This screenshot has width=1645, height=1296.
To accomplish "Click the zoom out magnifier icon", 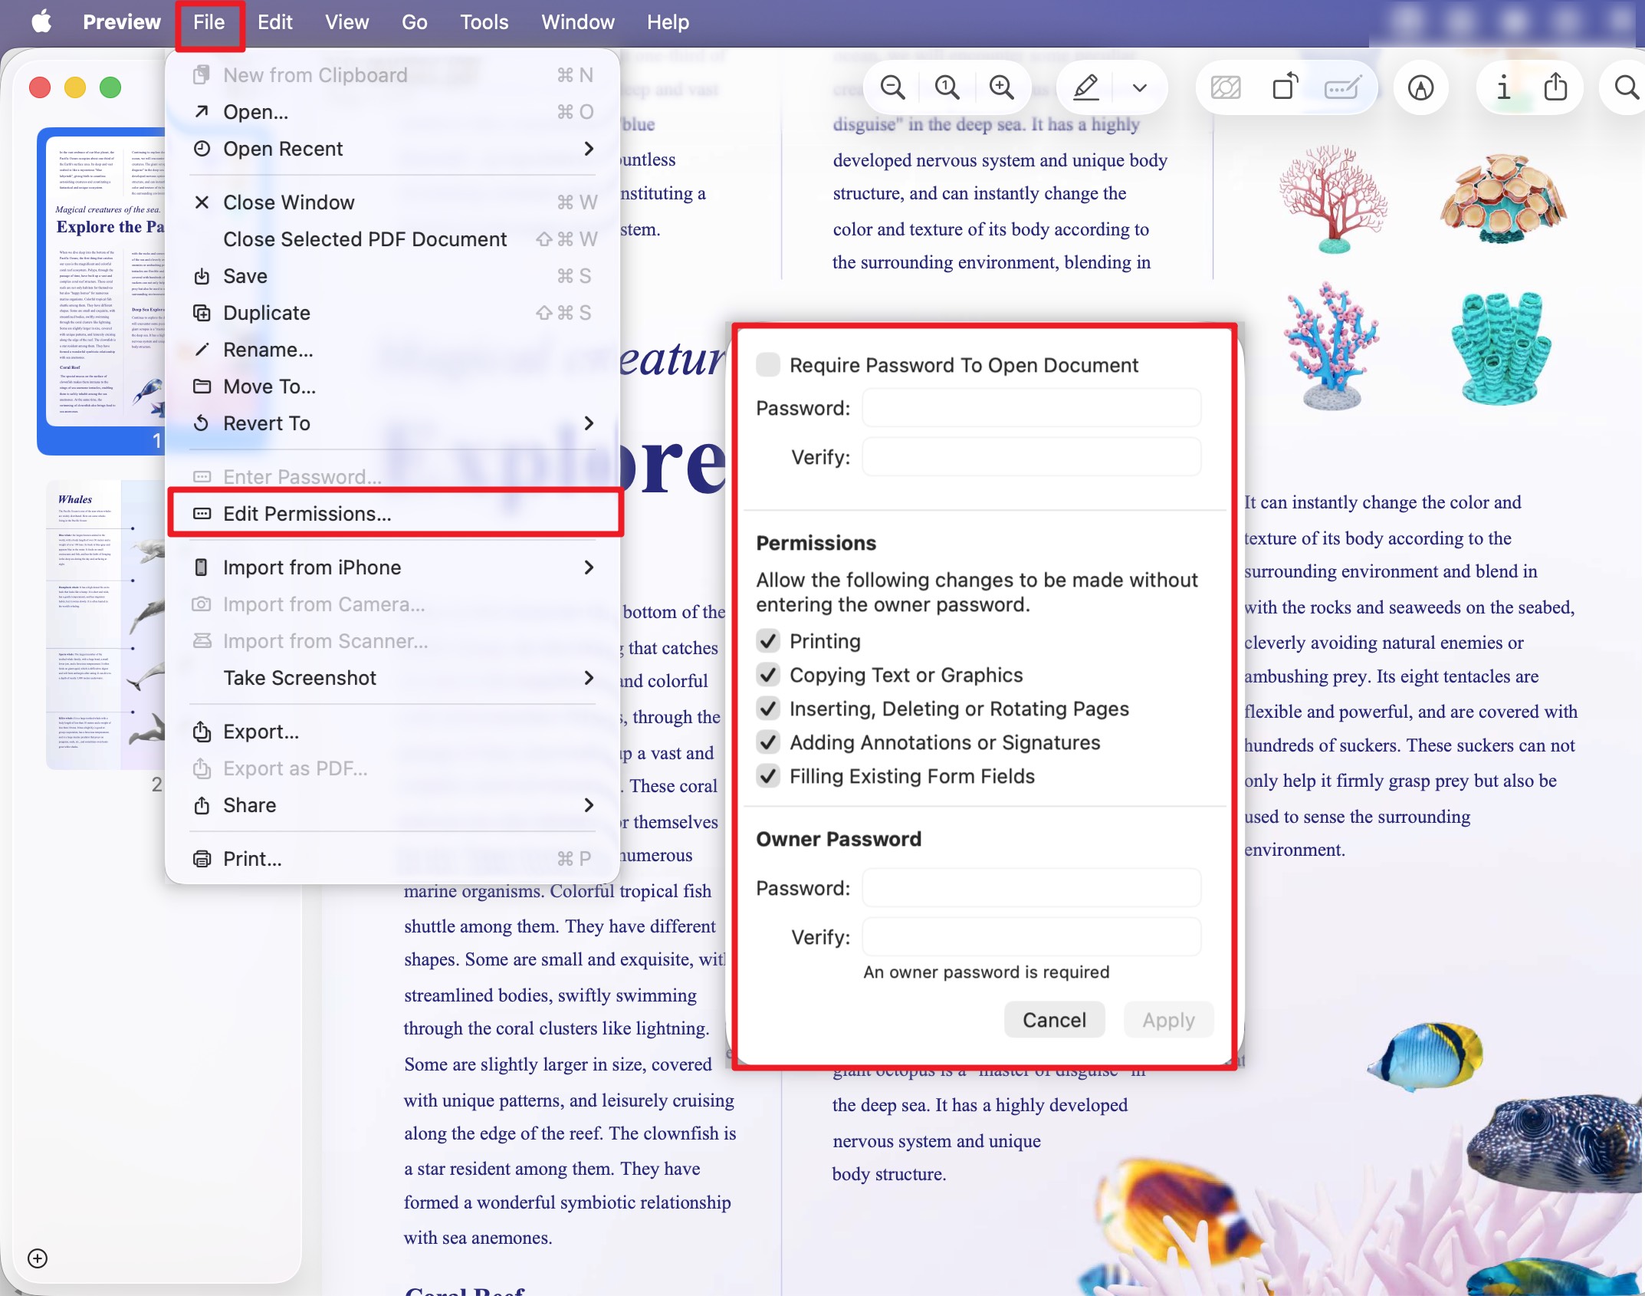I will tap(892, 87).
